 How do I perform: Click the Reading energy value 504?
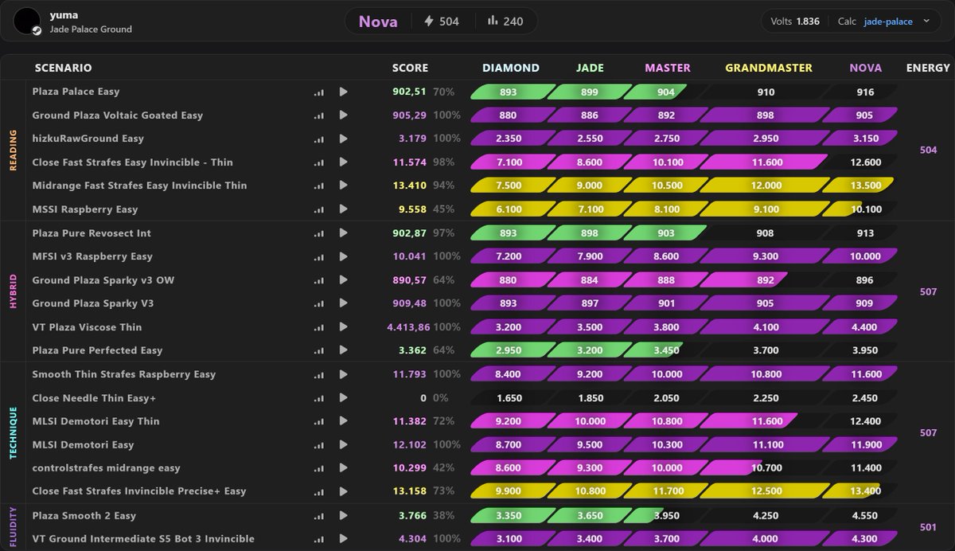click(928, 150)
